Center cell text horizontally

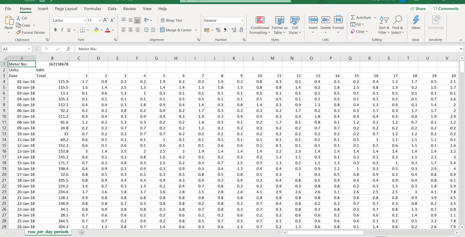click(130, 30)
